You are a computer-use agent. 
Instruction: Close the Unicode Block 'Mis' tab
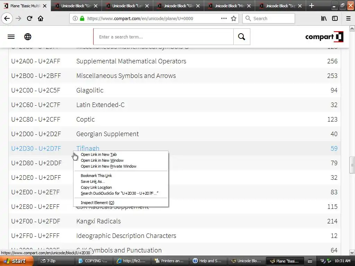[249, 6]
